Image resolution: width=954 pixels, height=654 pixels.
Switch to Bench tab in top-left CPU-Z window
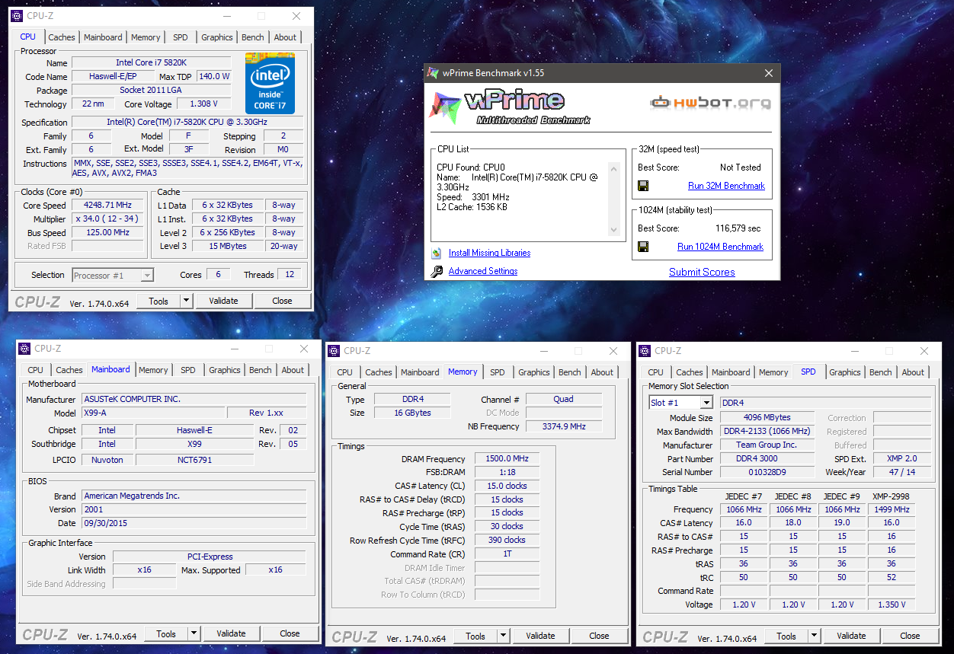coord(253,37)
